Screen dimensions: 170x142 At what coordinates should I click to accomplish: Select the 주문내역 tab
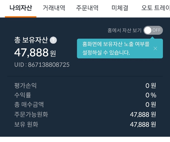(x=87, y=8)
